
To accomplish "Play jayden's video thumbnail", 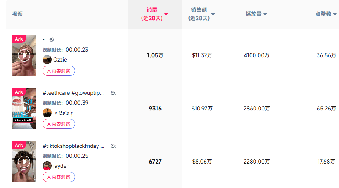I will tap(24, 162).
